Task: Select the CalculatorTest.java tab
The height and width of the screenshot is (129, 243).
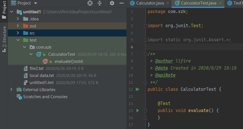Action: 195,3
